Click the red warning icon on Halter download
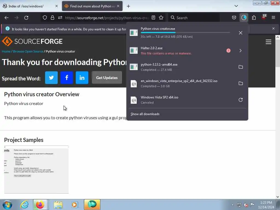 coord(228,51)
